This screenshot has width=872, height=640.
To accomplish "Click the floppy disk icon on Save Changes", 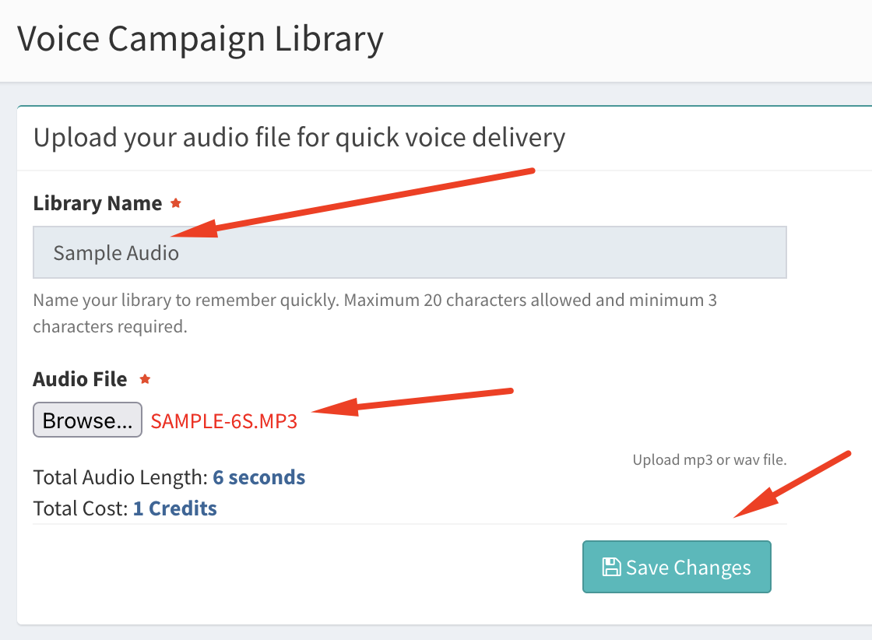I will point(611,567).
